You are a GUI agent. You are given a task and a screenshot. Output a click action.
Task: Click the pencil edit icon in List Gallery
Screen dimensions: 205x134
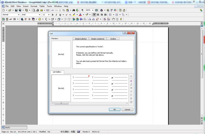(131, 84)
